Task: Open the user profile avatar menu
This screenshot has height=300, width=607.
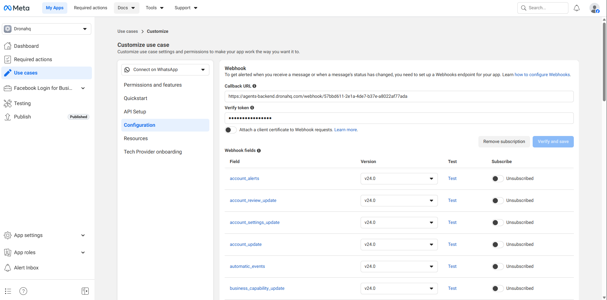Action: point(594,8)
